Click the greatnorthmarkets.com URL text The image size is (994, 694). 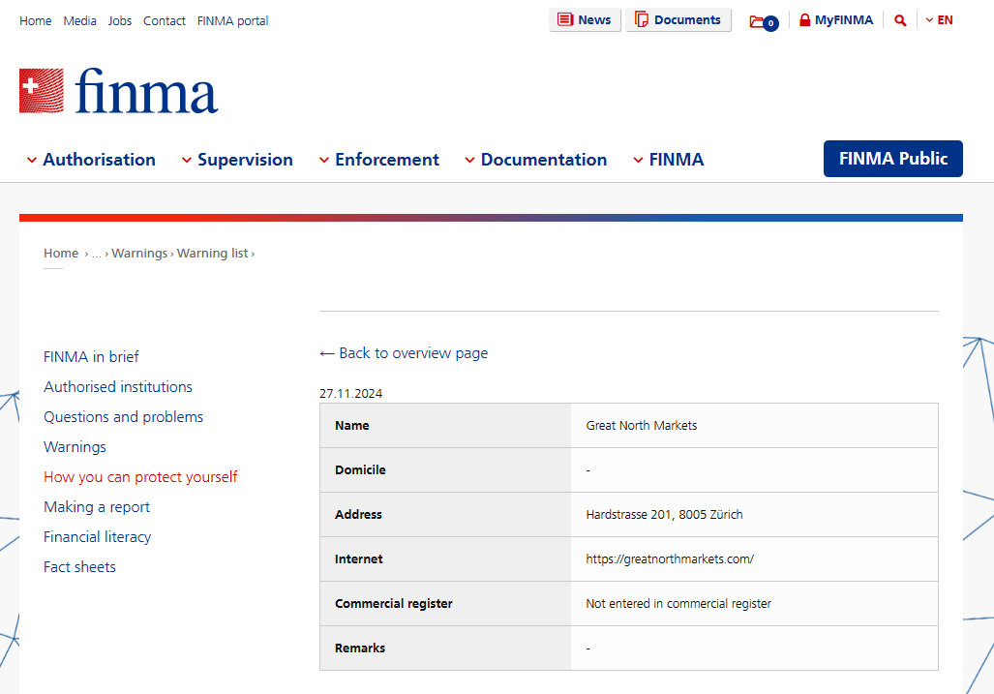coord(670,559)
